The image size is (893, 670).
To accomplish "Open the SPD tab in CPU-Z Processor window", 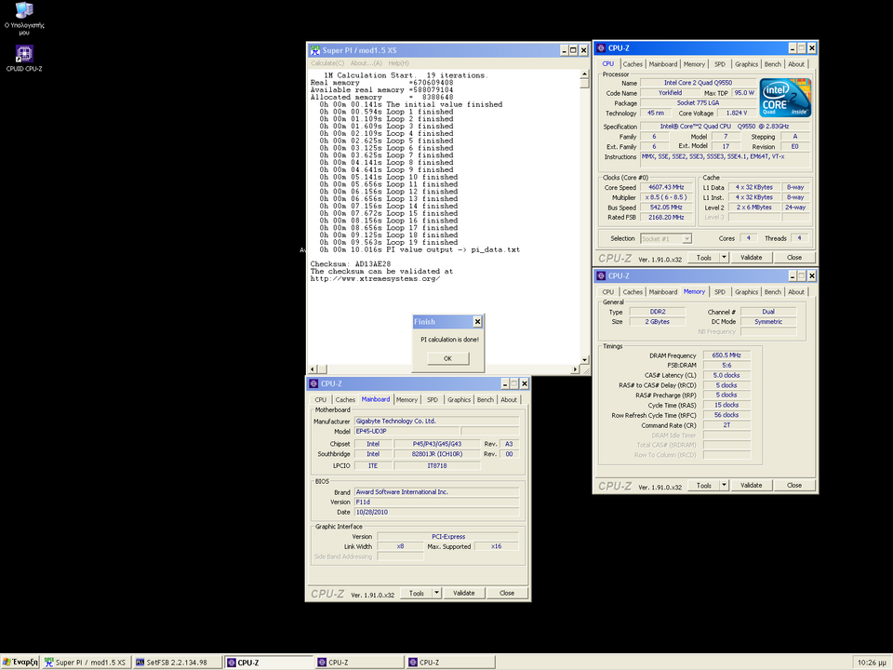I will [720, 64].
